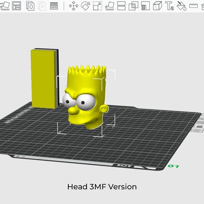Select the Move tool
204x204 pixels.
click(74, 6)
